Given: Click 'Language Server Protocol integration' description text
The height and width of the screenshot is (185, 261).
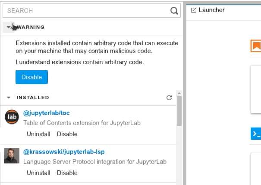Looking at the screenshot, I should 95,162.
